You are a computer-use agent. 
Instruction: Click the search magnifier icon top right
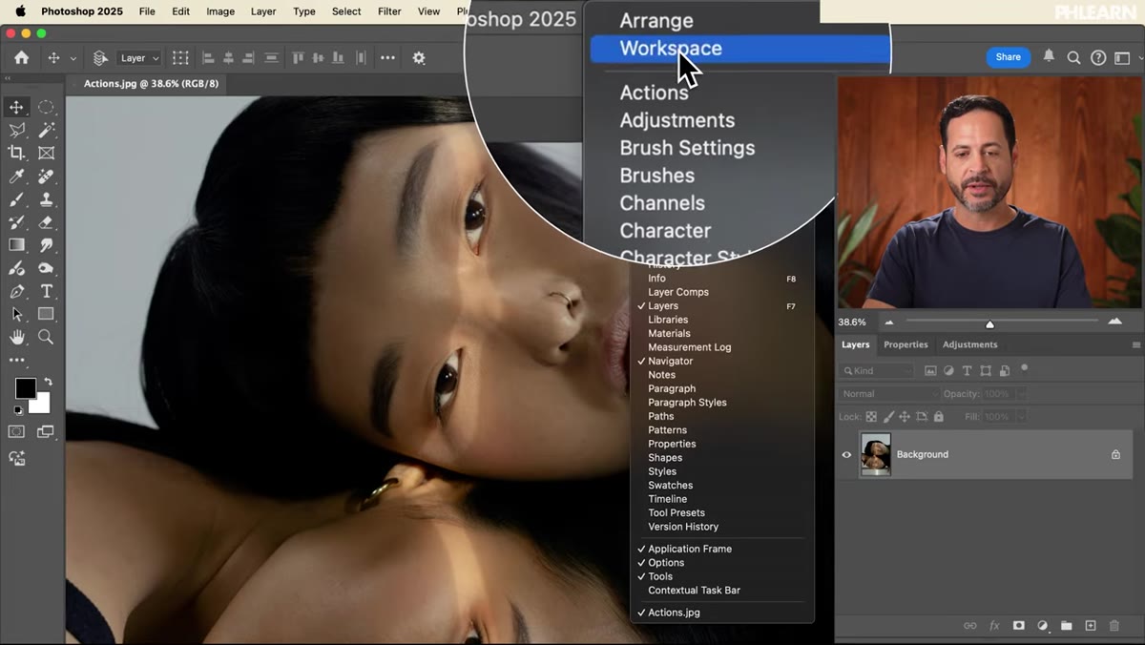coord(1073,57)
